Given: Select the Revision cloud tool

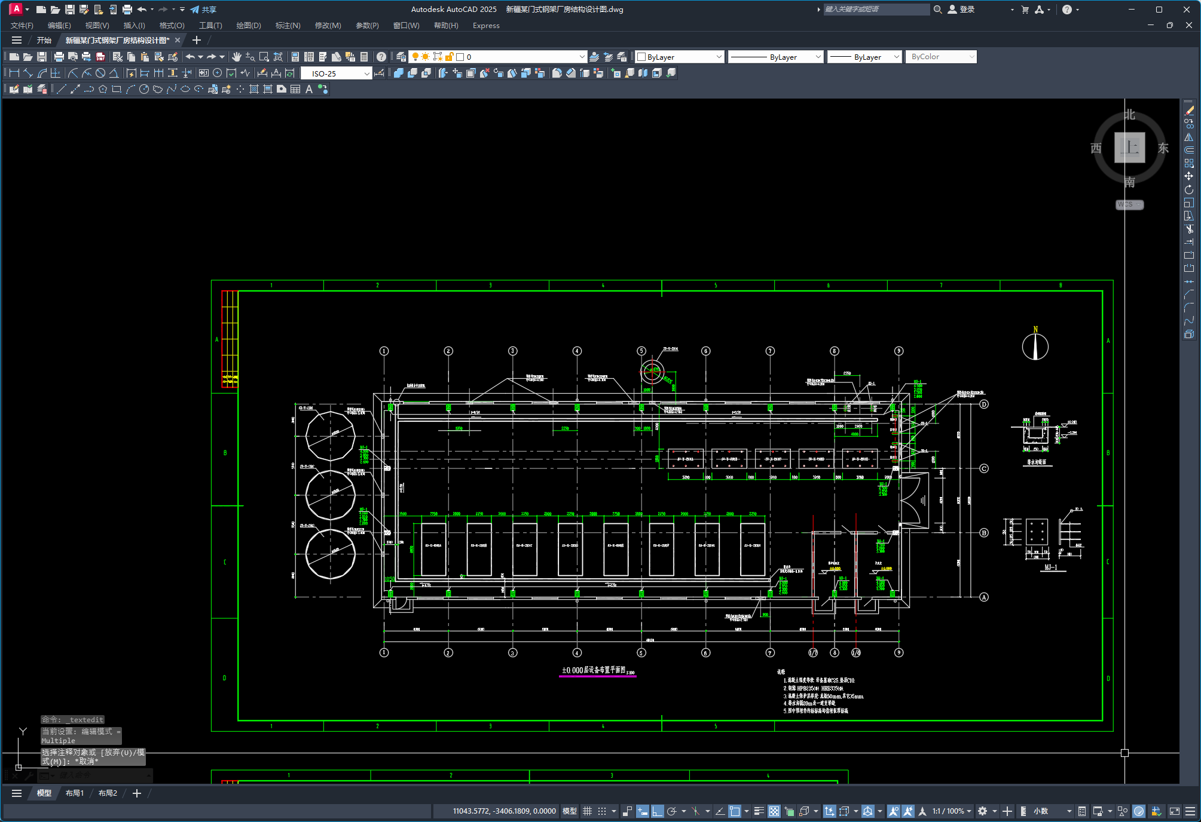Looking at the screenshot, I should point(158,89).
